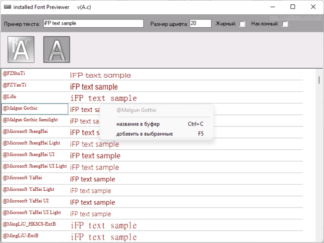Click the app icon in the title bar
The height and width of the screenshot is (243, 324).
point(6,7)
